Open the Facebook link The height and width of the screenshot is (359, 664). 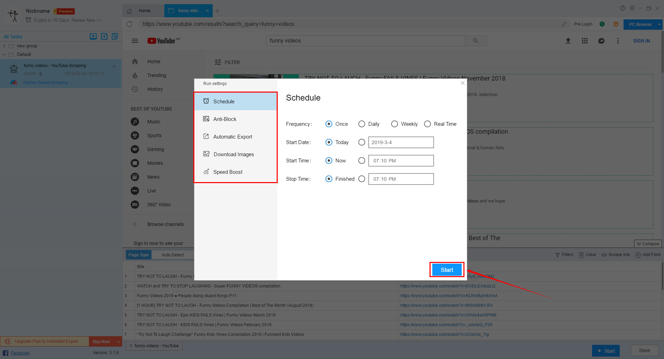(20, 353)
